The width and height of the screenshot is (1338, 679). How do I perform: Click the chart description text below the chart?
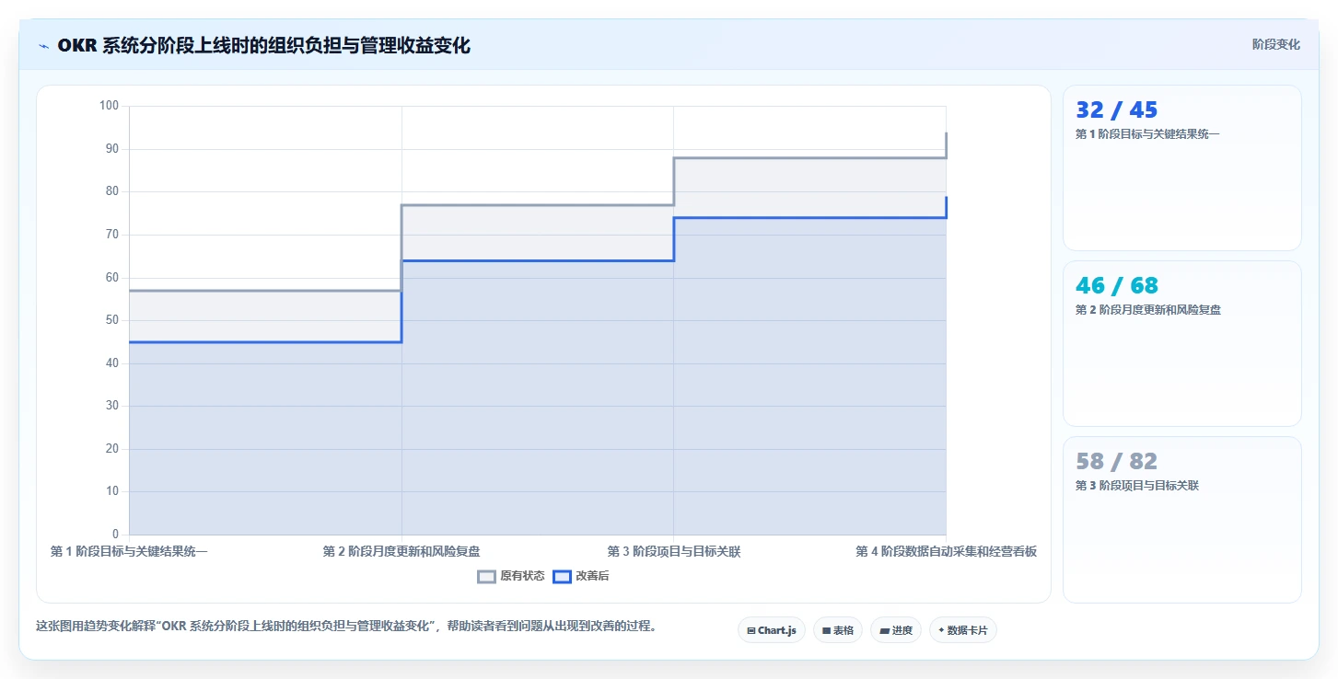coord(345,627)
